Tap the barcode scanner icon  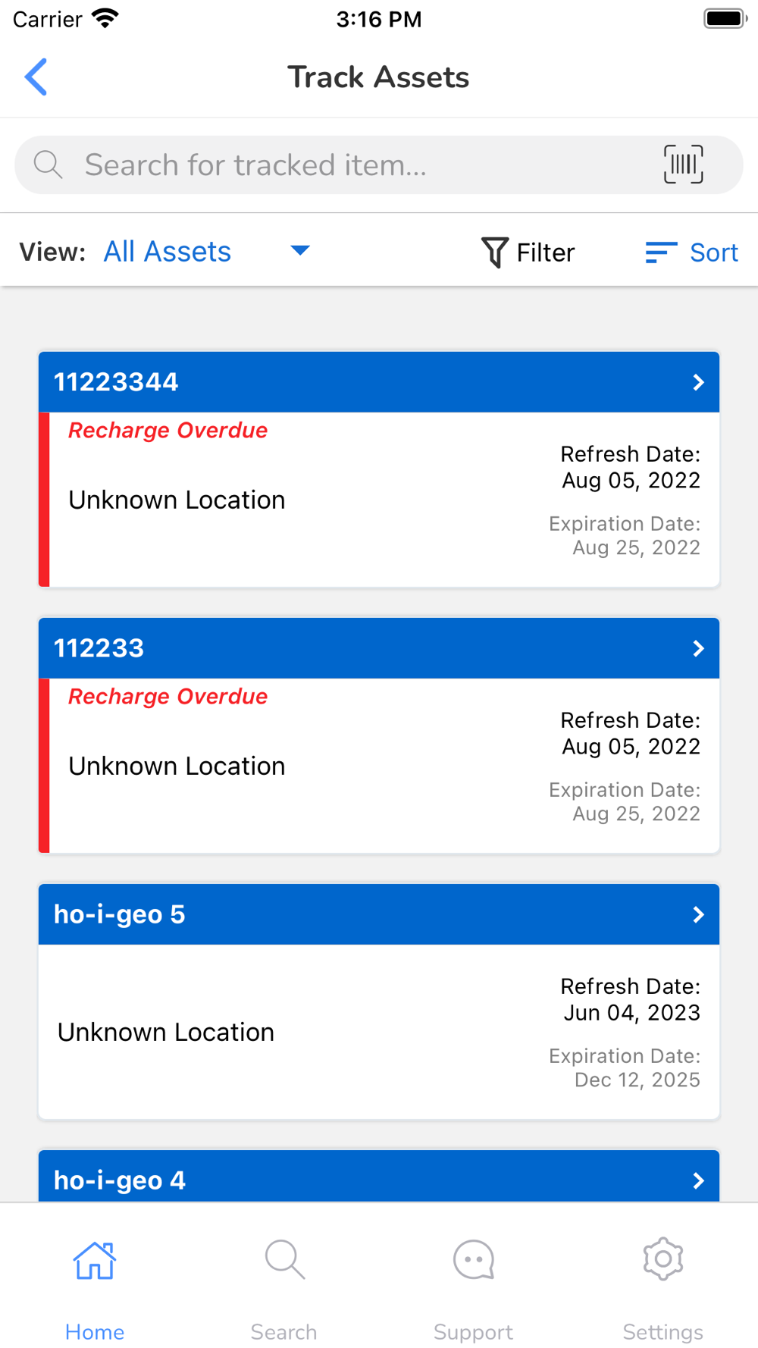click(683, 165)
